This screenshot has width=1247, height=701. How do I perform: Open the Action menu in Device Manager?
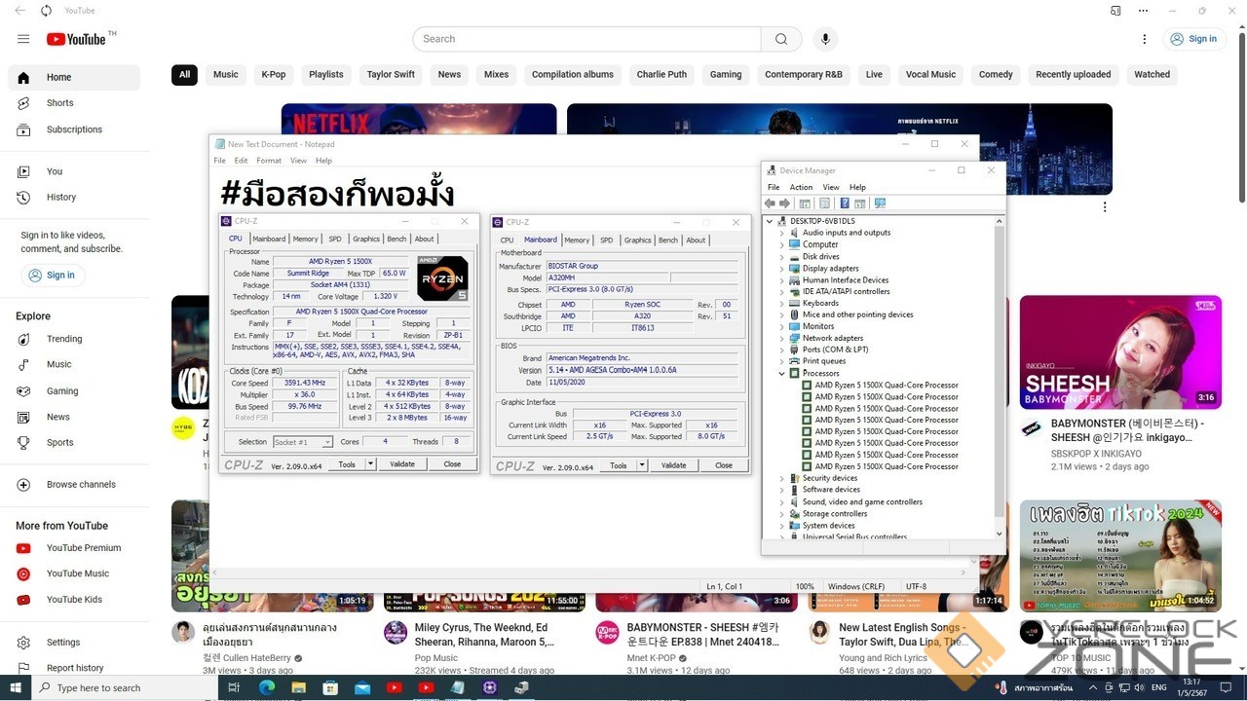[801, 187]
